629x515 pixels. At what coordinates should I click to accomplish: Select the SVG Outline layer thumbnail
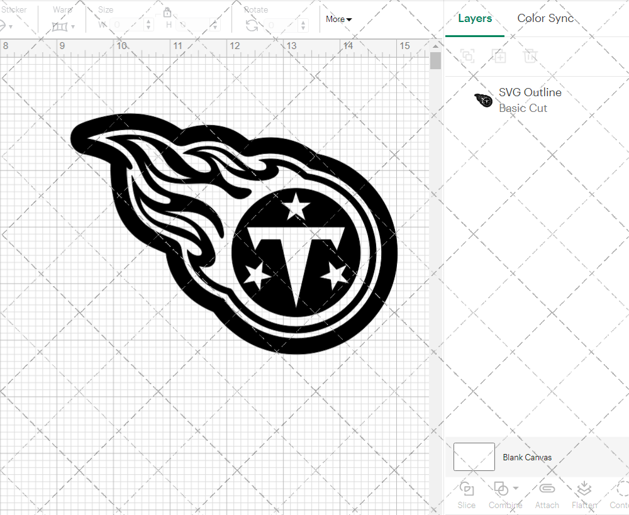click(x=483, y=100)
